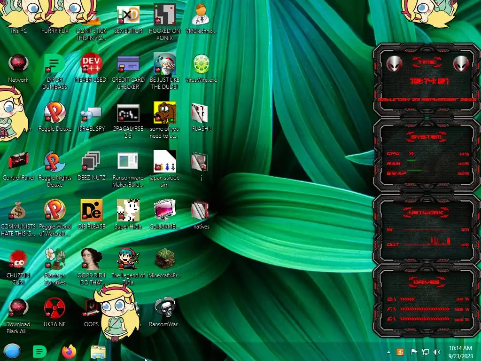Open the CHUZZIN CUM red fuzzy icon
481x361 pixels.
point(18,259)
